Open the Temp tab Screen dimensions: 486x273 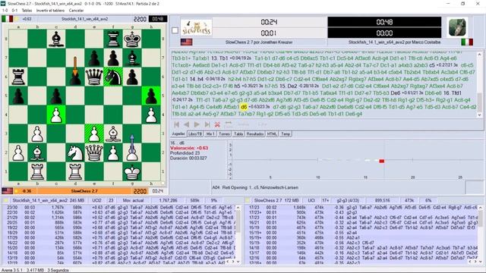click(286, 134)
